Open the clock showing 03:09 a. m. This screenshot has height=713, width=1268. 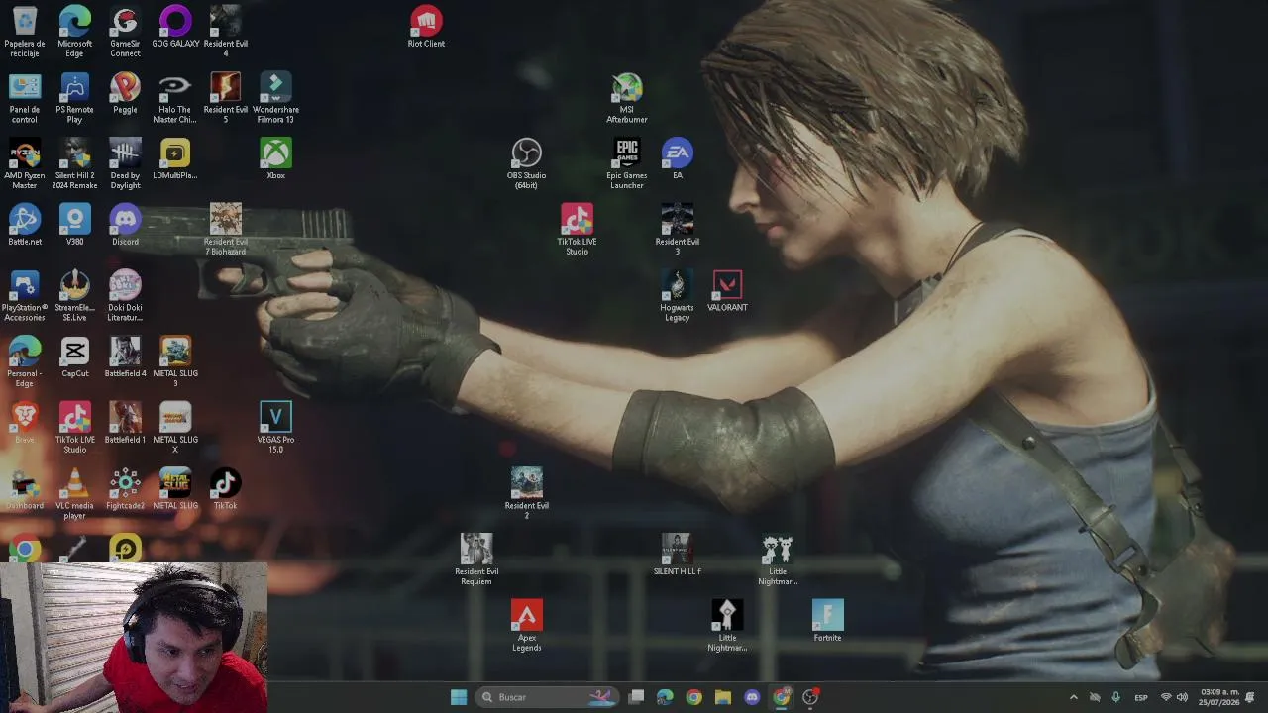click(1219, 697)
